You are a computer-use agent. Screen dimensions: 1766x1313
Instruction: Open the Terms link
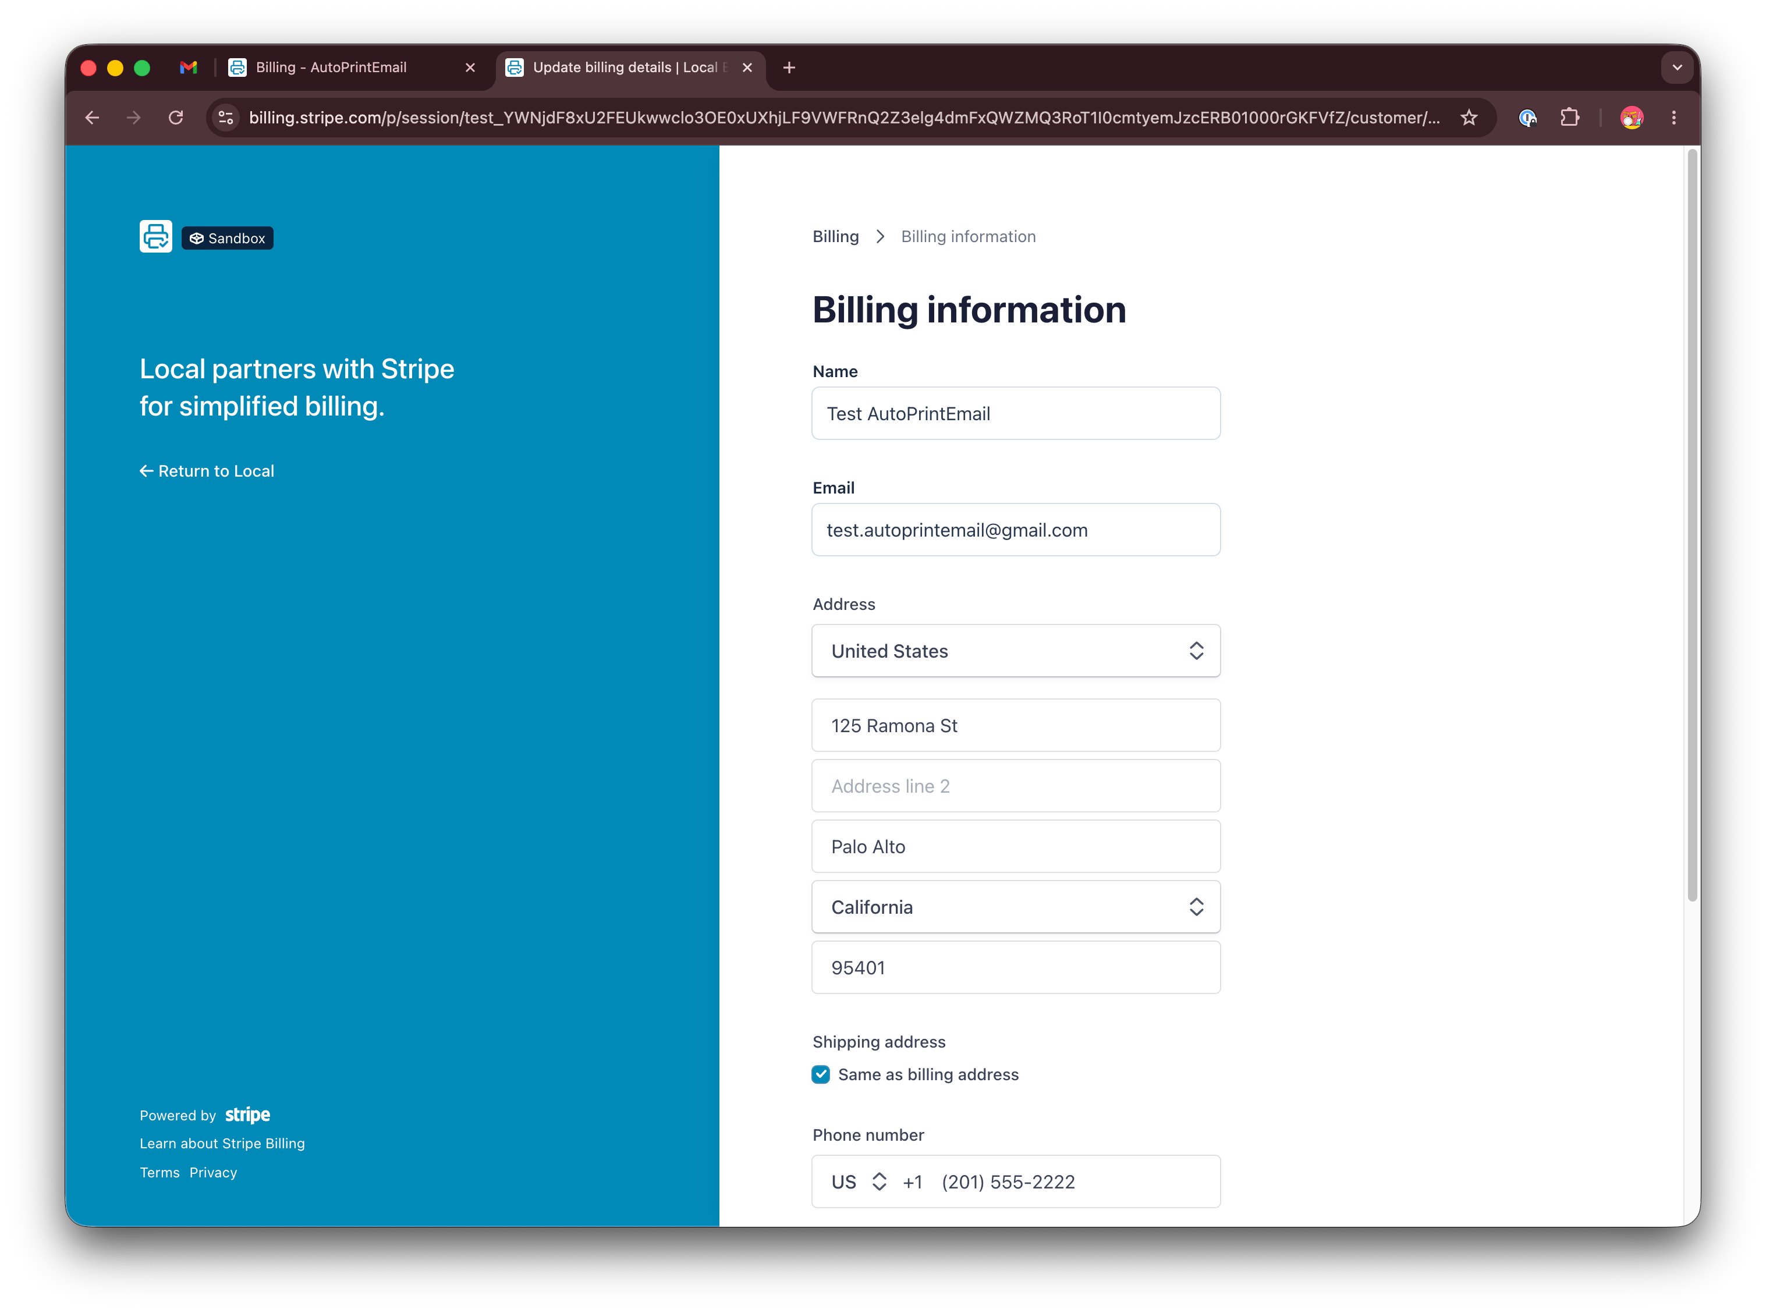point(159,1172)
